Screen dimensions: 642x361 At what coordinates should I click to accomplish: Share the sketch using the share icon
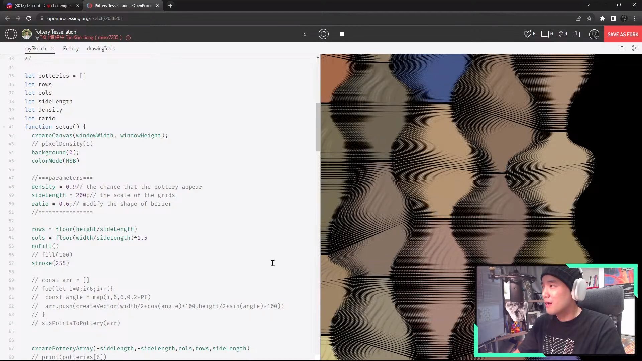pyautogui.click(x=576, y=34)
